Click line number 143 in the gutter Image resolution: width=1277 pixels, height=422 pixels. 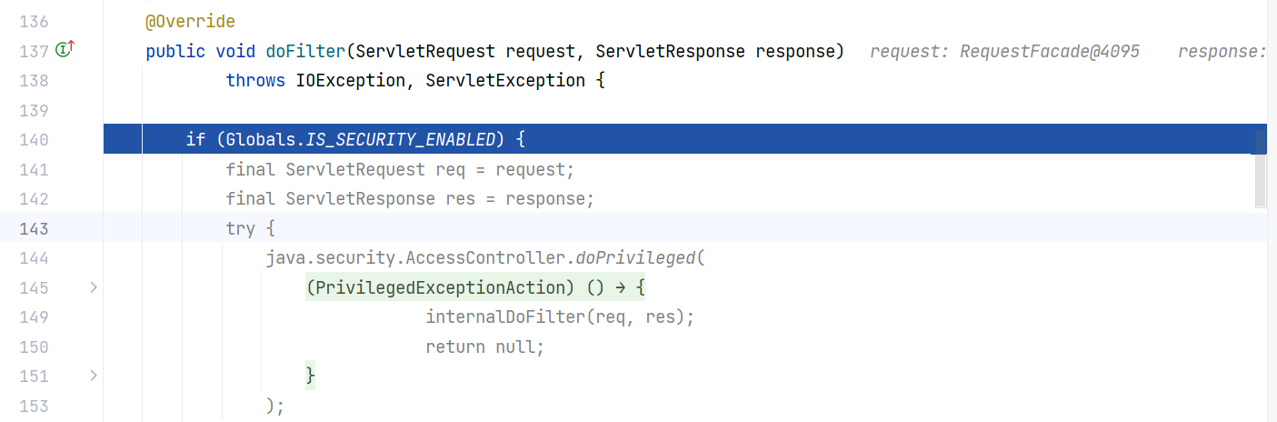[34, 228]
